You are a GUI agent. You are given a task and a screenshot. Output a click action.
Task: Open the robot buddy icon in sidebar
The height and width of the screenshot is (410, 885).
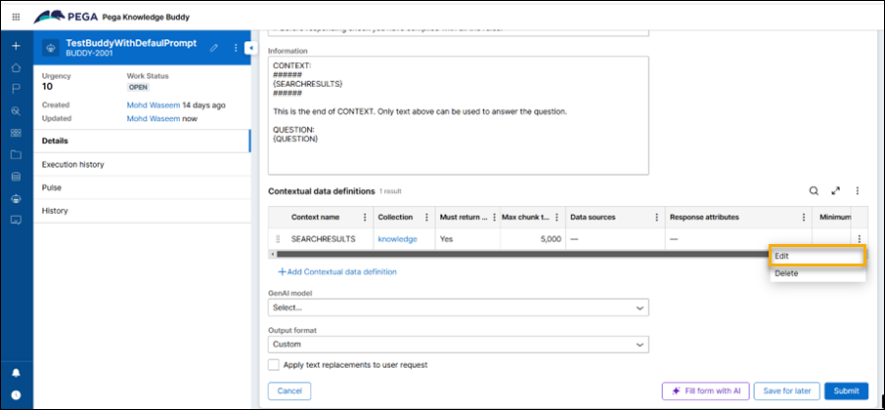click(16, 198)
